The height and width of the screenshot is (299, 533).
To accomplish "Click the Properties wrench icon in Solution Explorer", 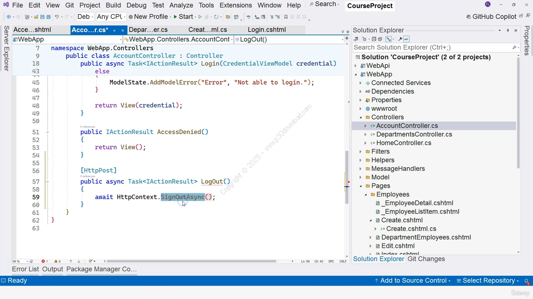I will 400,39.
